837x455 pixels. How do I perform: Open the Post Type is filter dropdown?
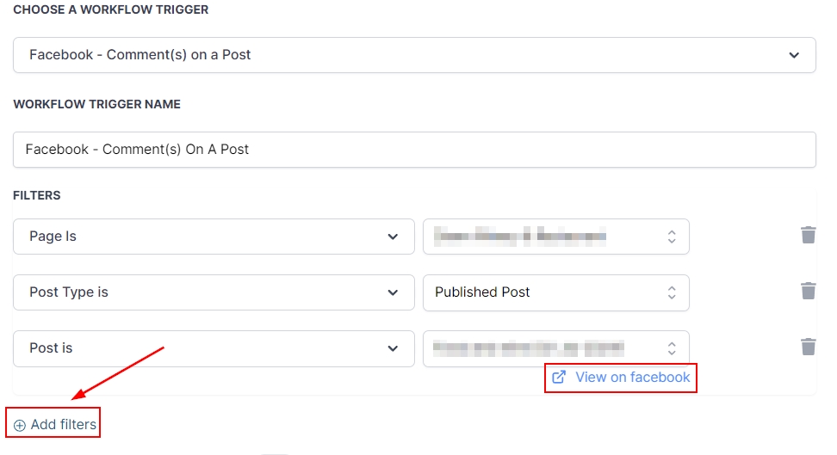pyautogui.click(x=214, y=292)
